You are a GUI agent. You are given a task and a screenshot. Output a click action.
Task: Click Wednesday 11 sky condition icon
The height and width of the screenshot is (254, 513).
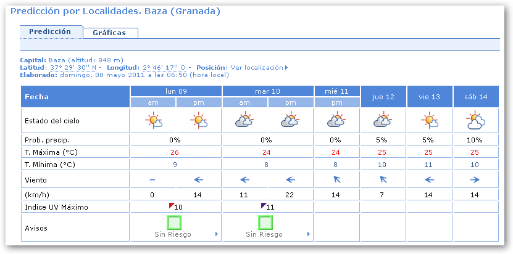pyautogui.click(x=336, y=121)
